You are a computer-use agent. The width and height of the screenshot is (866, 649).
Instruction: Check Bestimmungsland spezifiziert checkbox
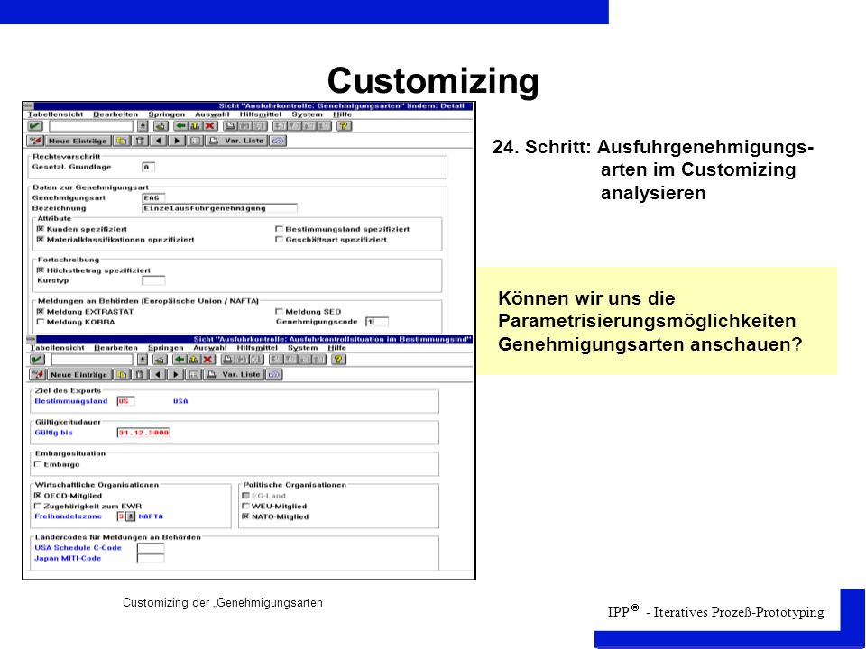[x=279, y=229]
